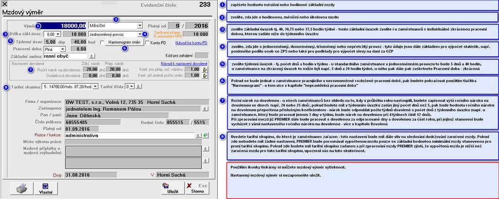Viewport: 499px width, 199px height.
Task: Click the Platný od month field 9
Action: tap(175, 26)
